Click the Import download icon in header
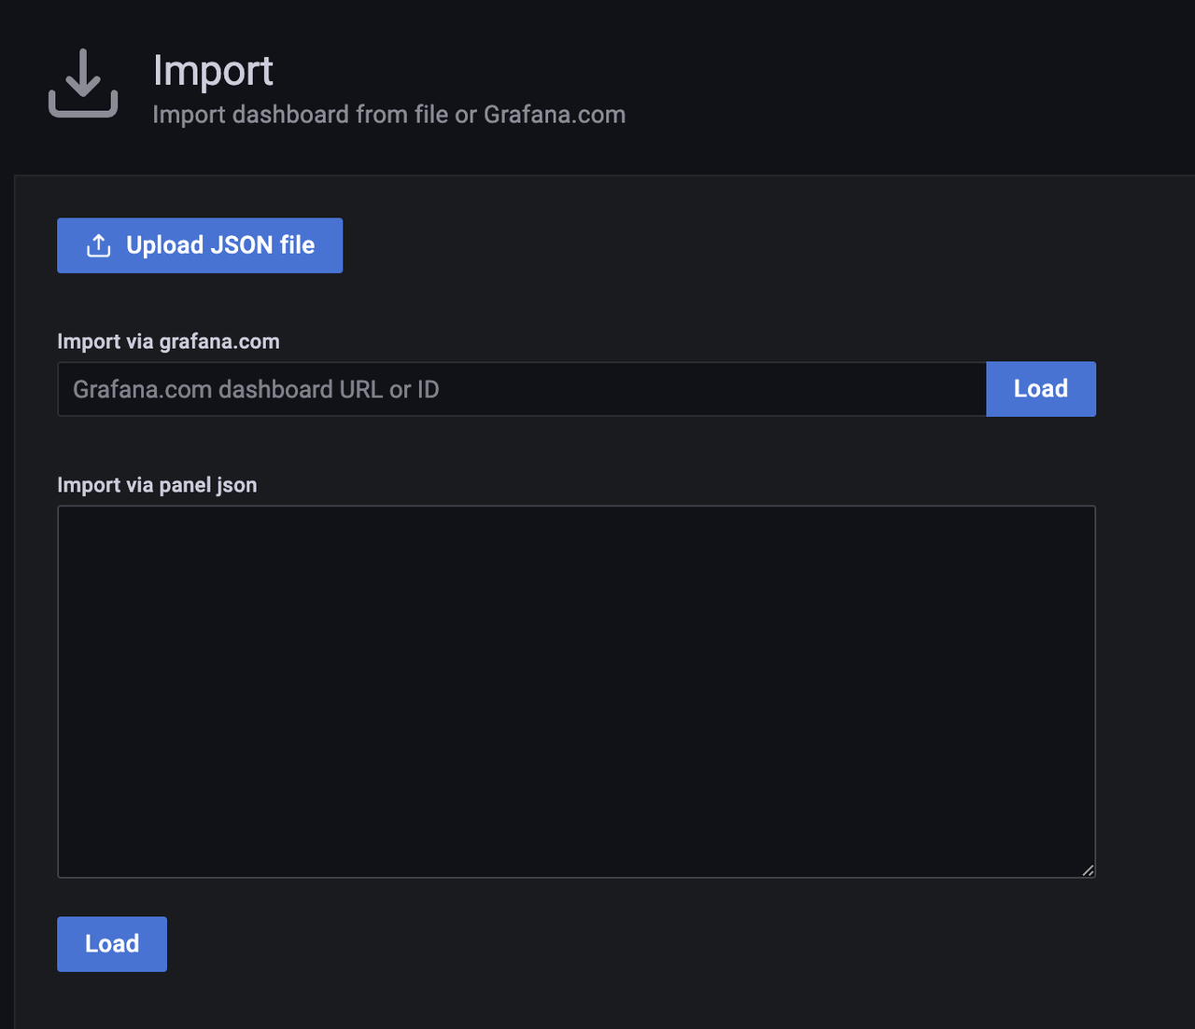Image resolution: width=1195 pixels, height=1029 pixels. click(83, 83)
